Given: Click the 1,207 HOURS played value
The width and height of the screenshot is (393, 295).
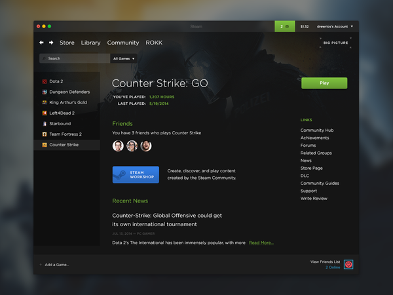Looking at the screenshot, I should click(x=162, y=97).
